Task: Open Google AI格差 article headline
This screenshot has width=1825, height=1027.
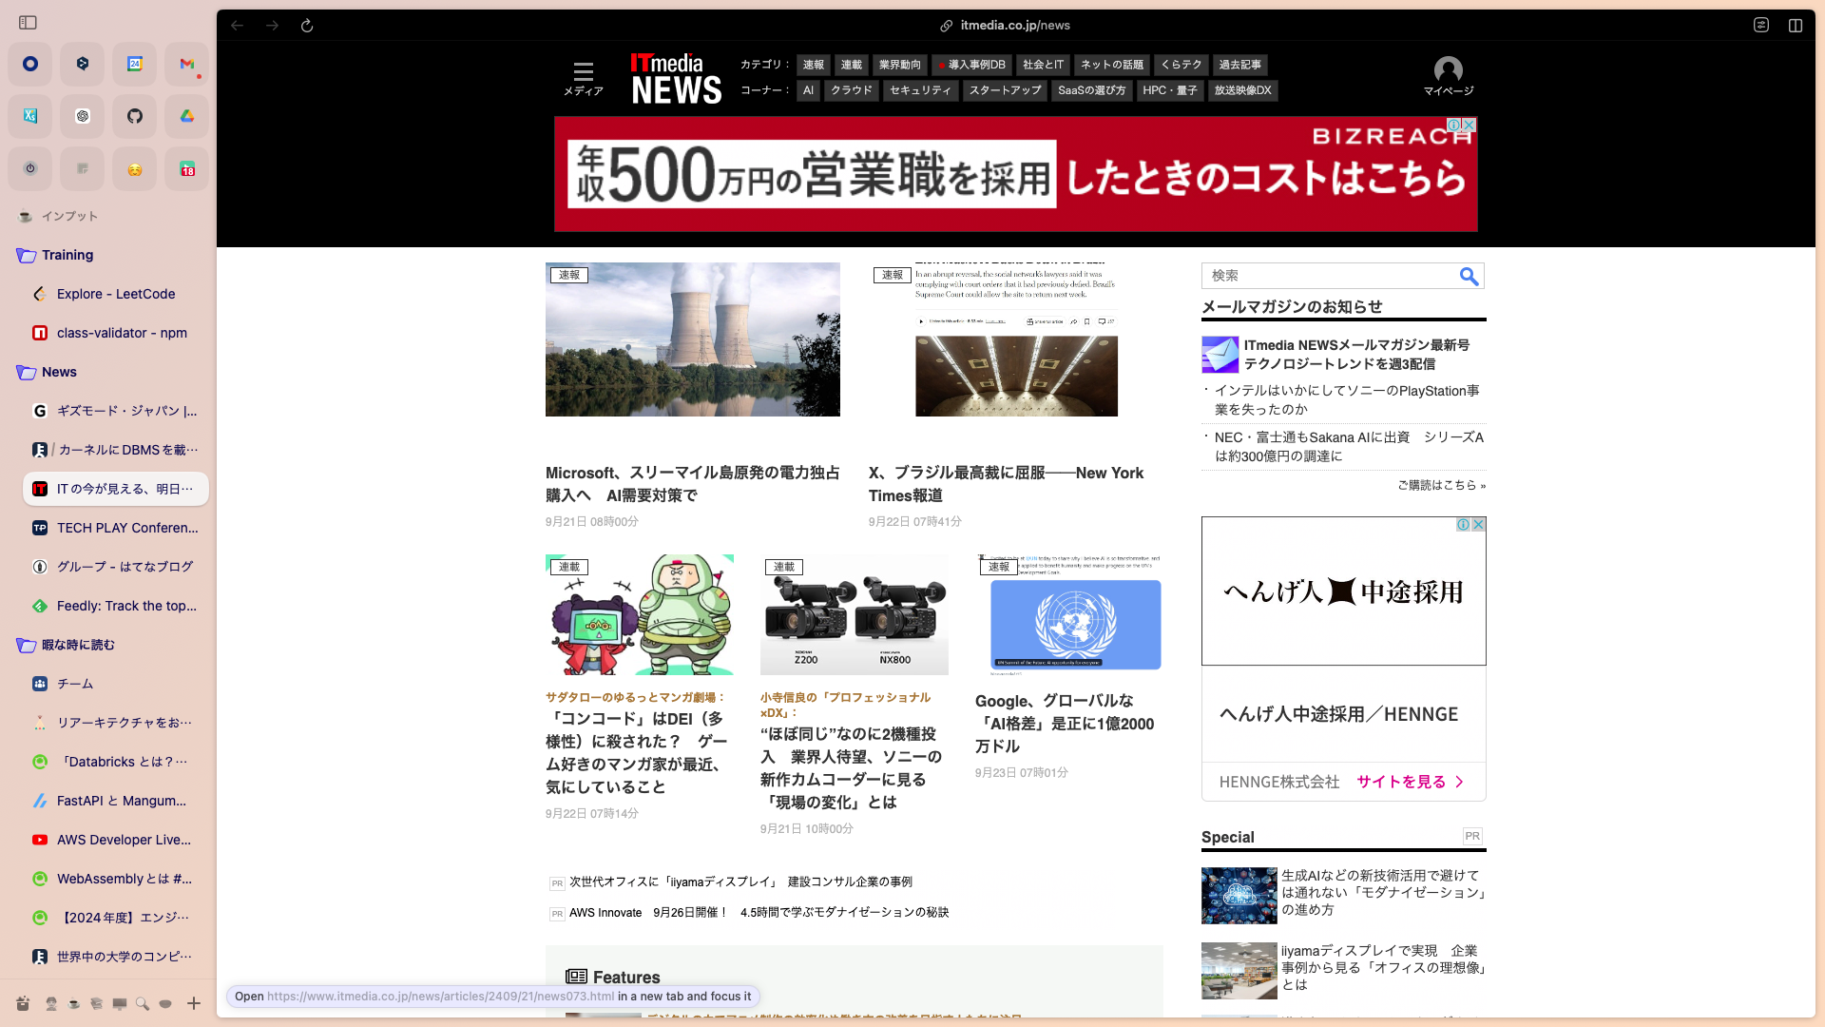Action: (1065, 724)
